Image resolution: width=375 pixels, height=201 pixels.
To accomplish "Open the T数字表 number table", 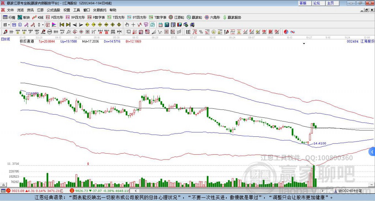I will coord(157,18).
